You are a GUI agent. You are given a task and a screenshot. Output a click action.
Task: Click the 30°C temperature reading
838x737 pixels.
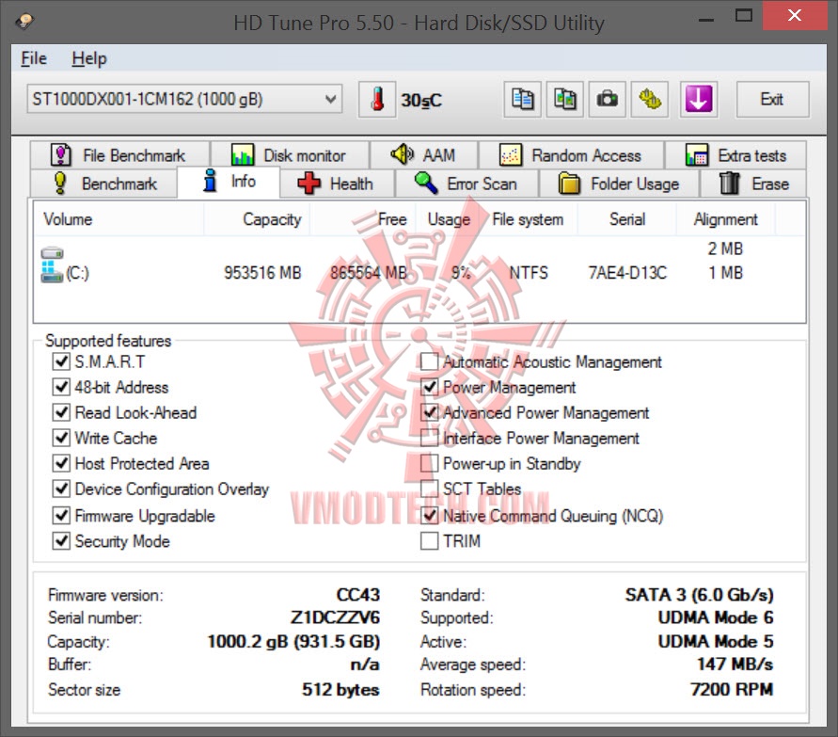coord(421,100)
